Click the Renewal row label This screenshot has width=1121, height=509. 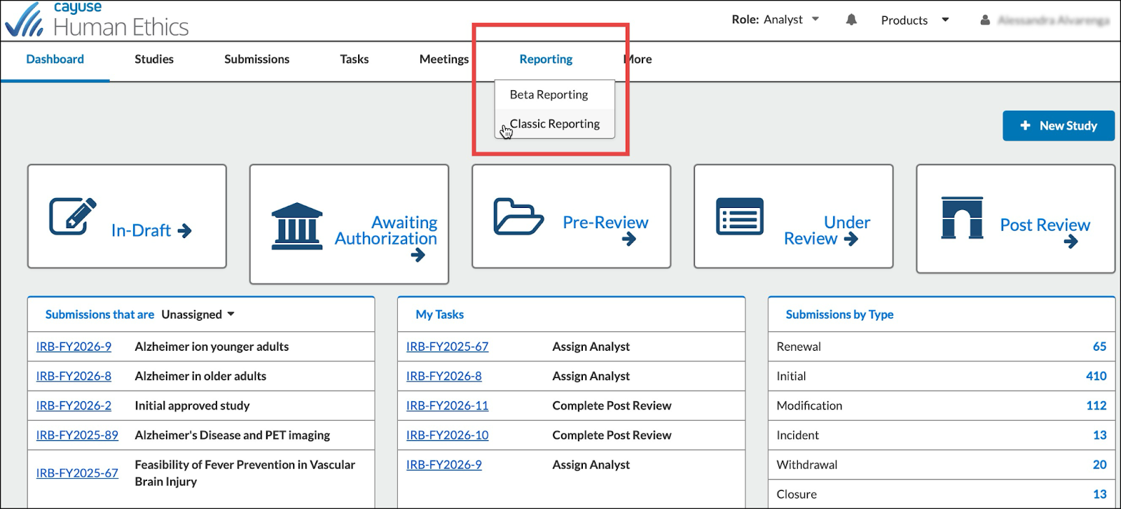coord(799,347)
